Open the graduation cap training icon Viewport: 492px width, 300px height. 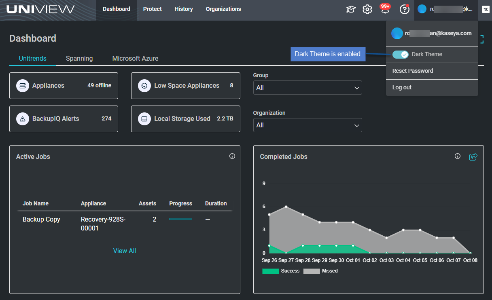click(x=351, y=9)
